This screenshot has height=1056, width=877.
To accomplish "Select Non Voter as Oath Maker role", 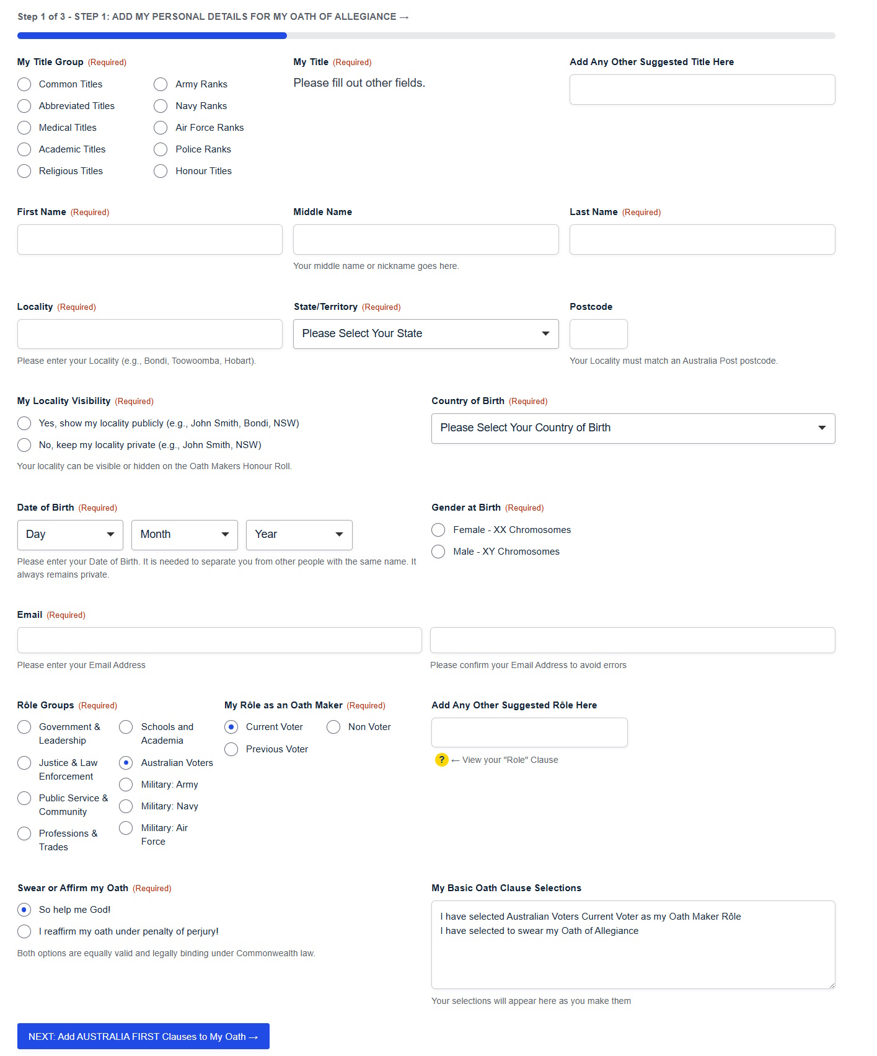I will click(333, 727).
